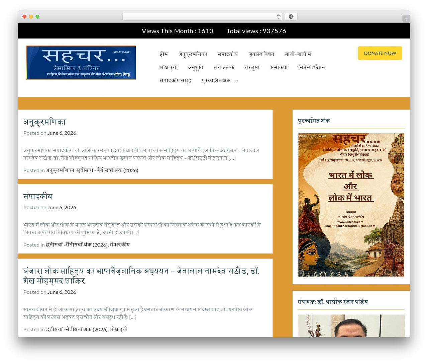Open the समीक्षा menu item
Image resolution: width=428 pixels, height=363 pixels.
click(x=279, y=67)
